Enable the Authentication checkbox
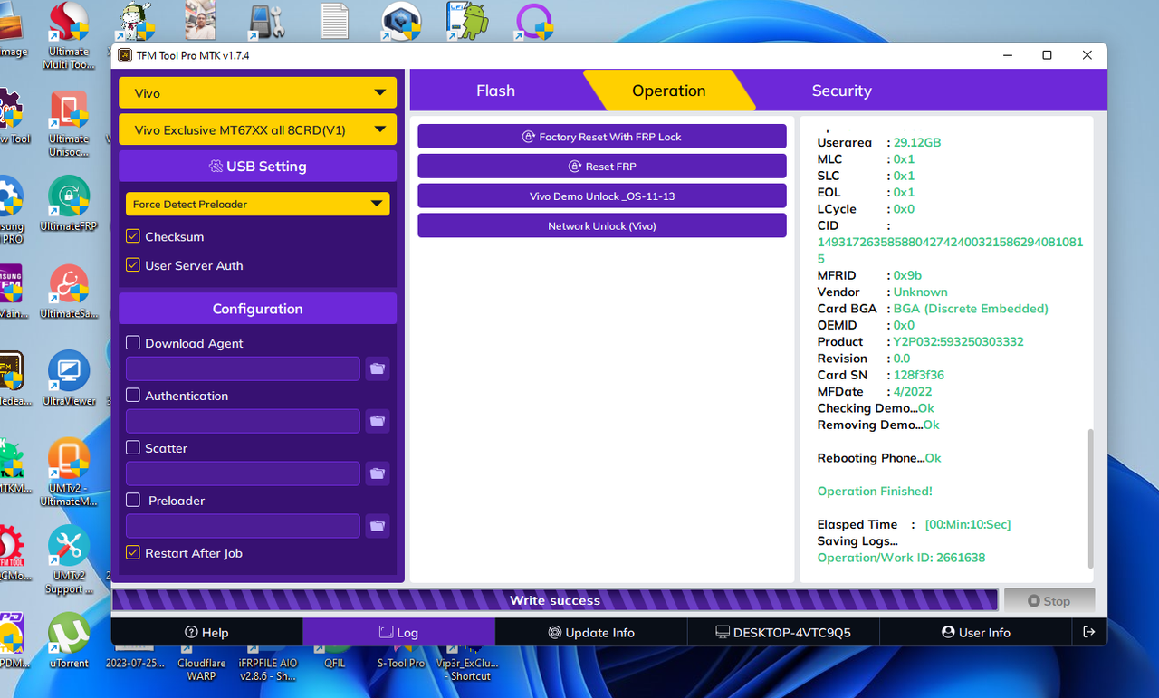This screenshot has height=698, width=1159. [133, 396]
